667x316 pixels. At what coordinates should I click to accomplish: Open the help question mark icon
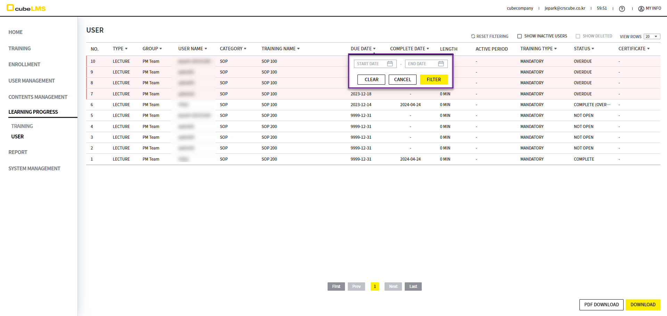622,9
